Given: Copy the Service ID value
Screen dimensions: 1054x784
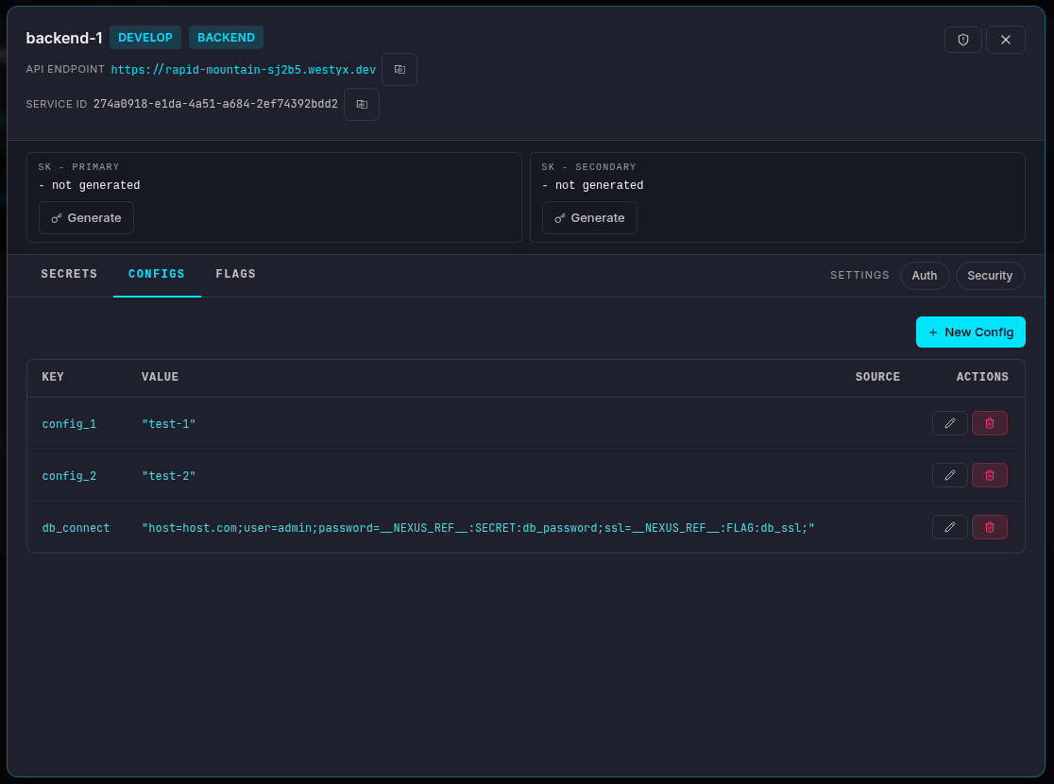Looking at the screenshot, I should coord(362,104).
